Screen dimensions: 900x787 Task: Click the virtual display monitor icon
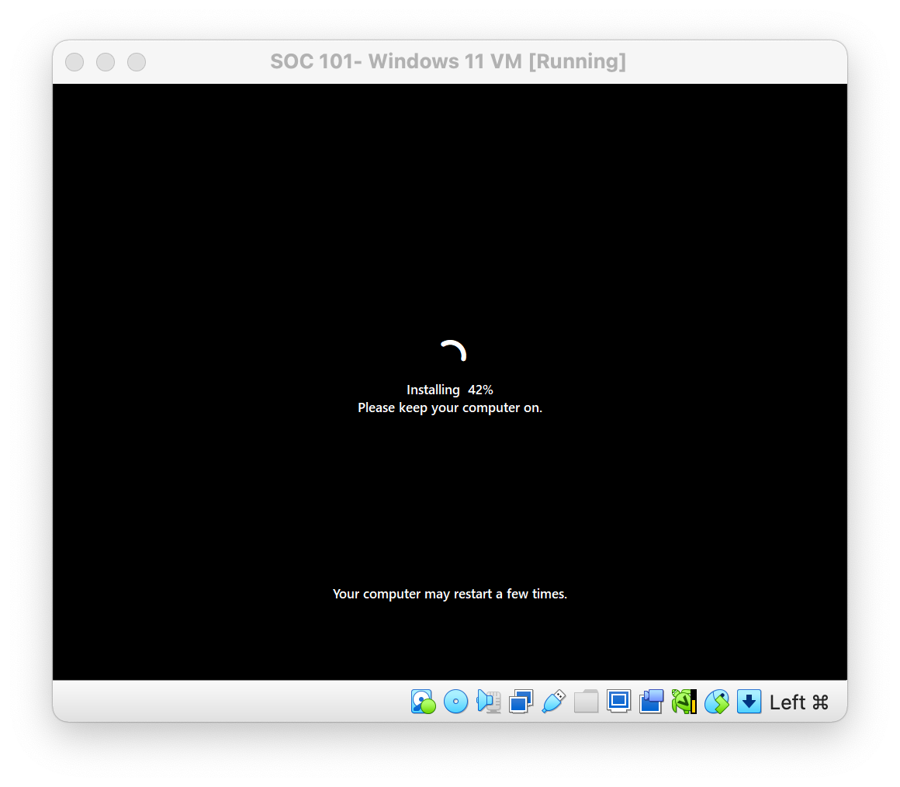point(619,702)
